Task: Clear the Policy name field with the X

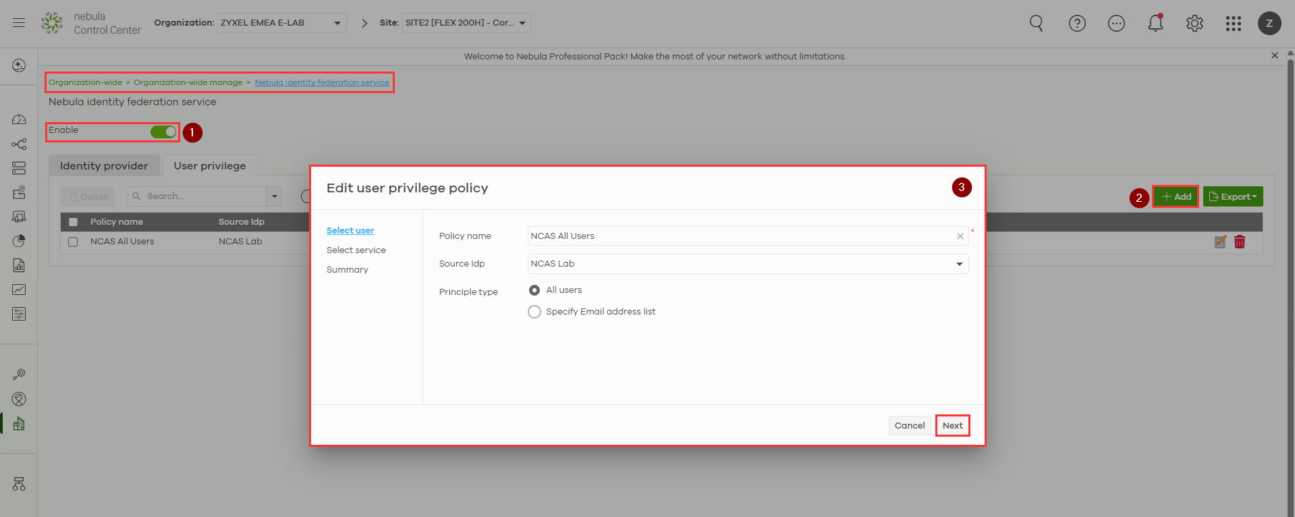Action: tap(960, 236)
